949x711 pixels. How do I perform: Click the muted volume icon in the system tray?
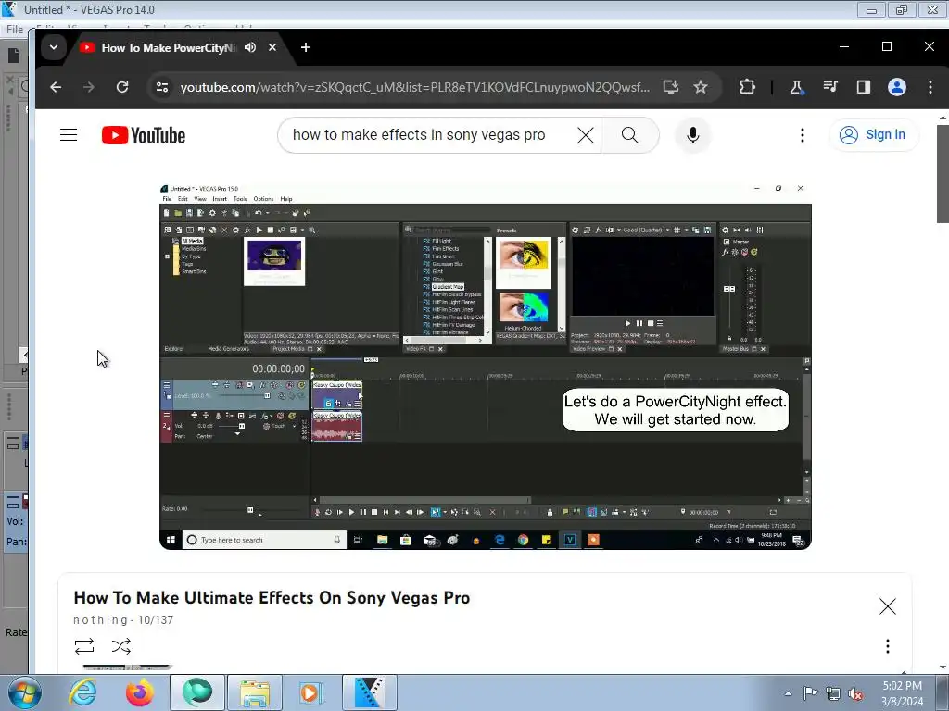coord(855,692)
